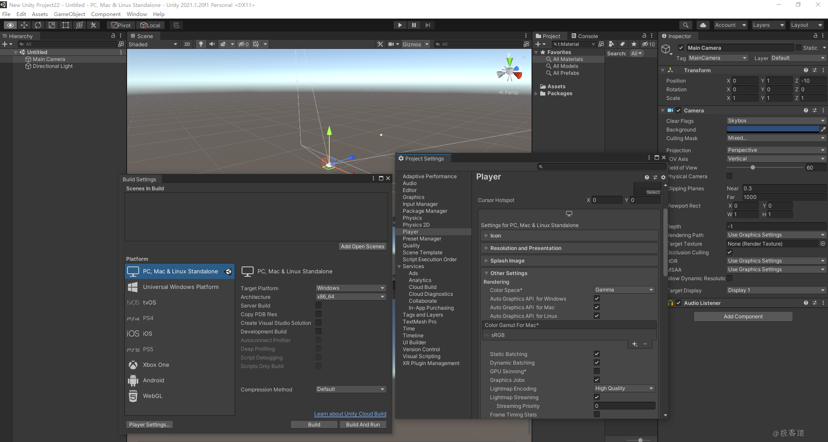Image resolution: width=828 pixels, height=442 pixels.
Task: Open the GameObject menu
Action: [70, 14]
